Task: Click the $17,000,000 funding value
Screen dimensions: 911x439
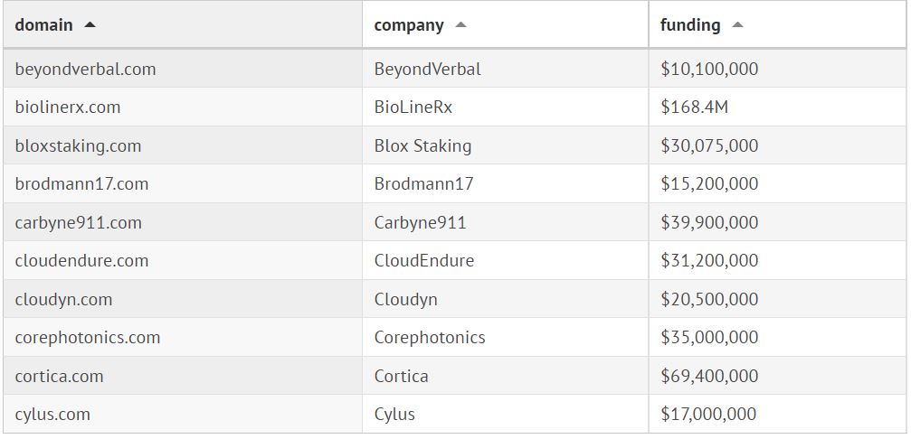Action: coord(709,415)
